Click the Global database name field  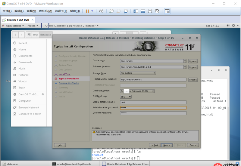[x=153, y=102]
